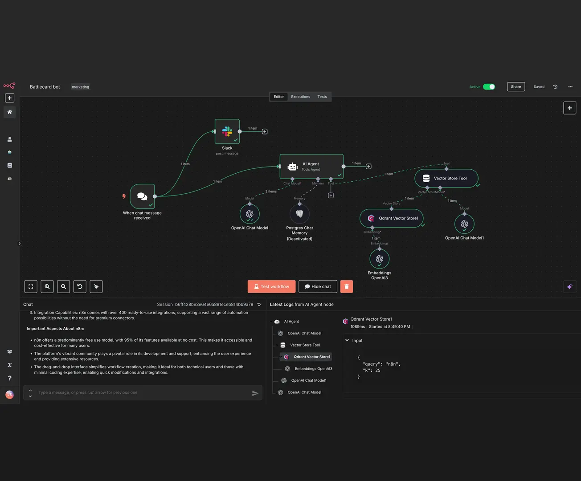Collapse Vector Store Tool log entry
This screenshot has width=581, height=481.
(x=277, y=345)
